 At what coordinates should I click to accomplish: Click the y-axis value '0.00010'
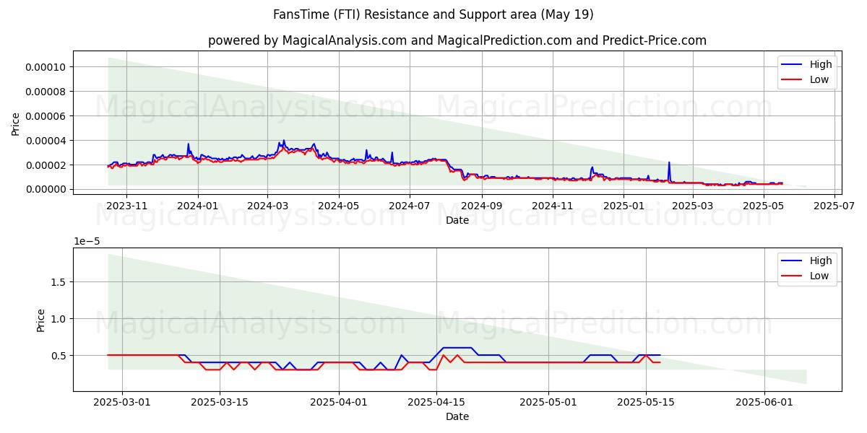46,67
